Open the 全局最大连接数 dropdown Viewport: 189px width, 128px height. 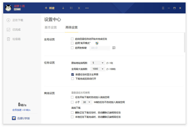click(98, 69)
